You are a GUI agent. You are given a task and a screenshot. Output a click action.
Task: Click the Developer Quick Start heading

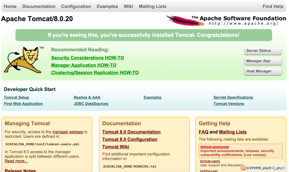click(x=30, y=89)
